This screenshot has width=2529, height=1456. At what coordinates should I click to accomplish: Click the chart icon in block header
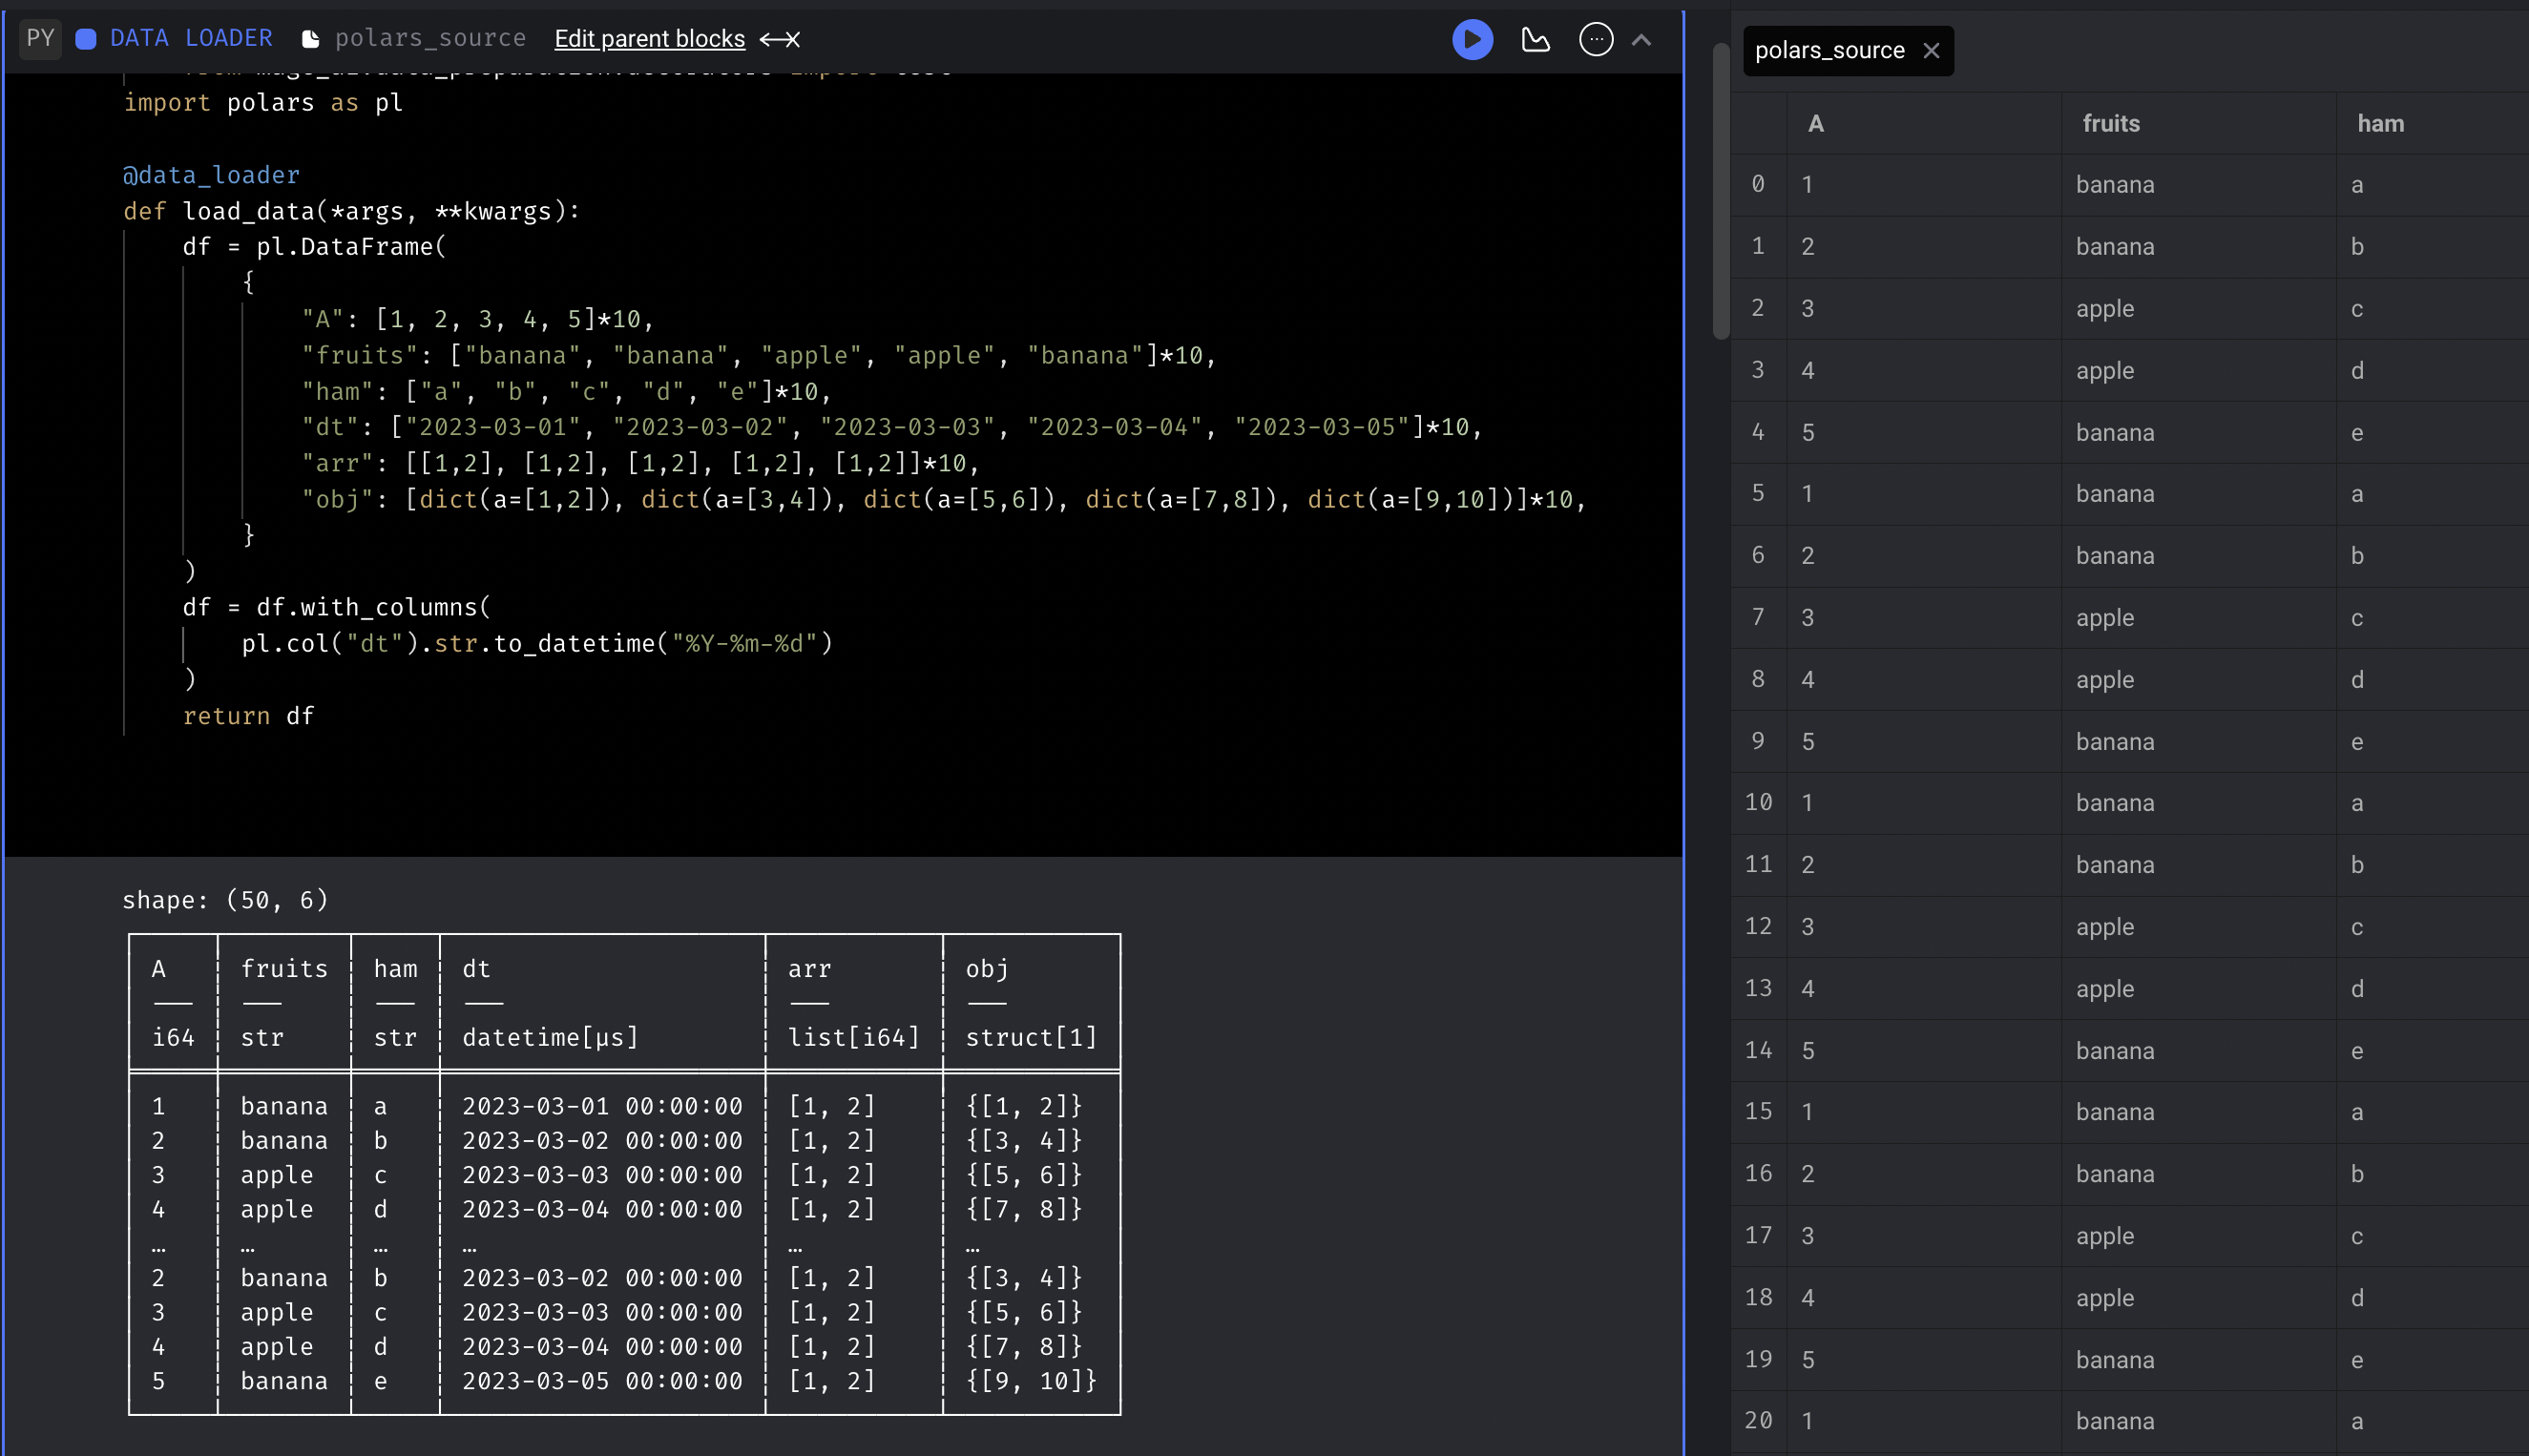pyautogui.click(x=1535, y=40)
